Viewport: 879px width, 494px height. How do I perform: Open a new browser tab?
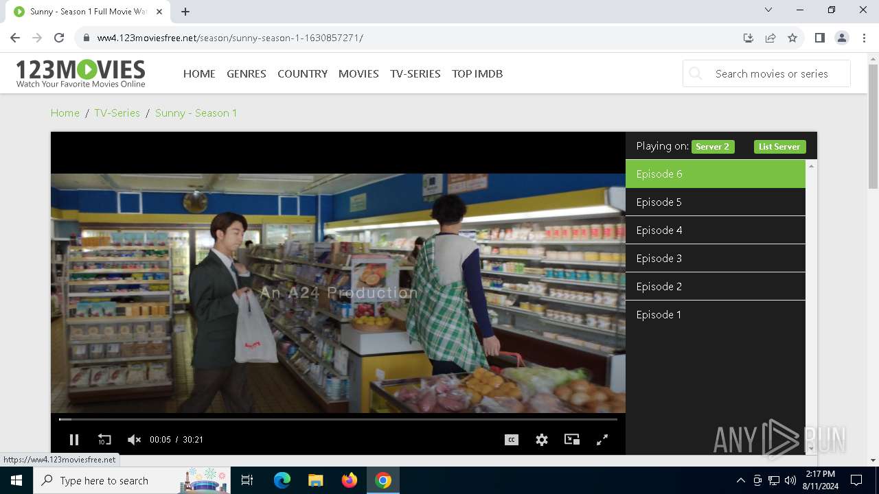point(185,12)
